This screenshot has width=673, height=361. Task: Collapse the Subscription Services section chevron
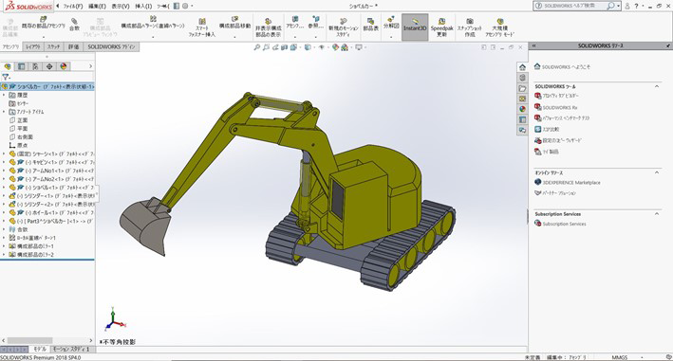[657, 214]
